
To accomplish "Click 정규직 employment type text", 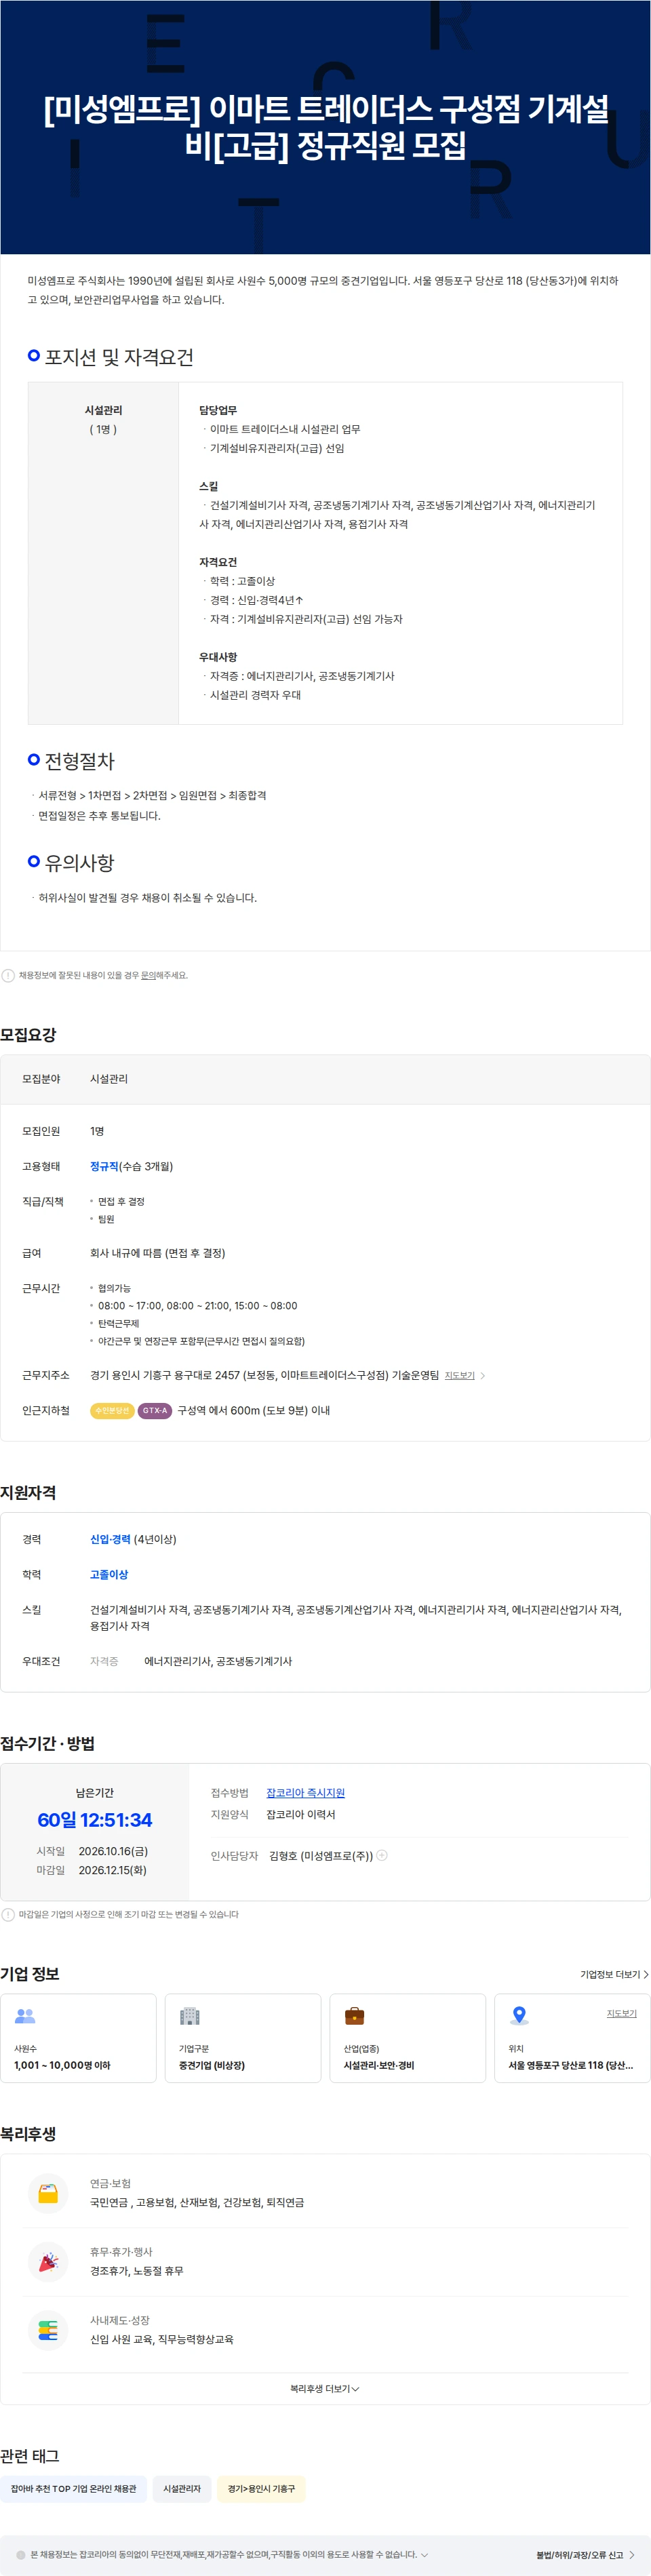I will pos(104,1166).
